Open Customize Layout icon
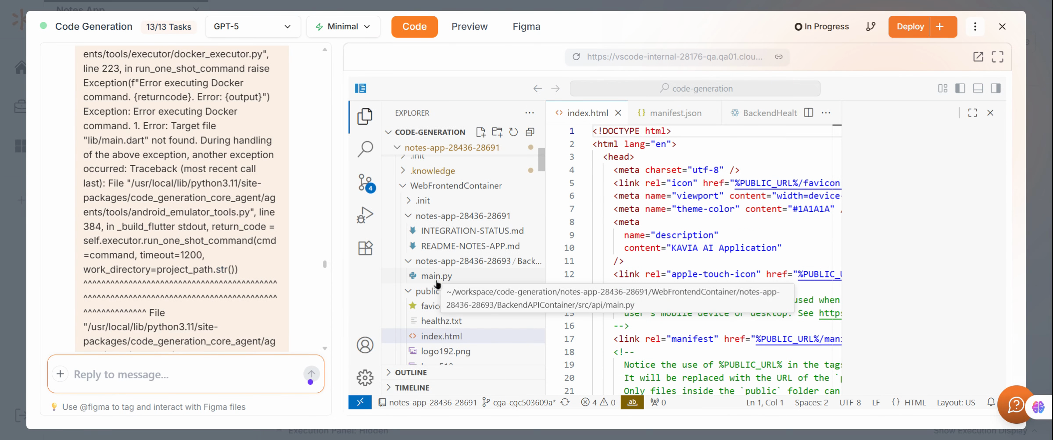 click(942, 89)
